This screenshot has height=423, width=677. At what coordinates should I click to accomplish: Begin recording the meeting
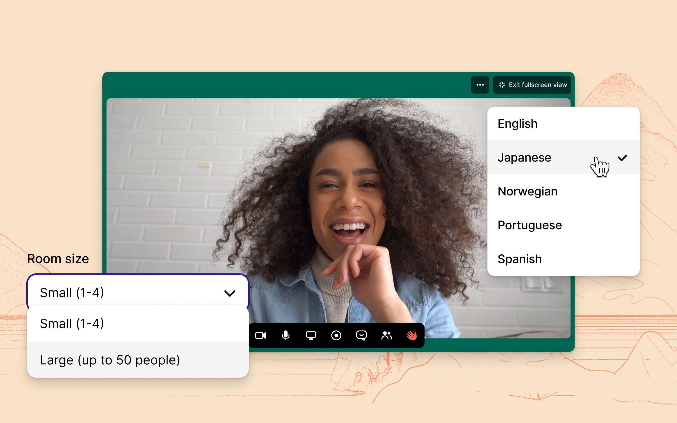336,335
